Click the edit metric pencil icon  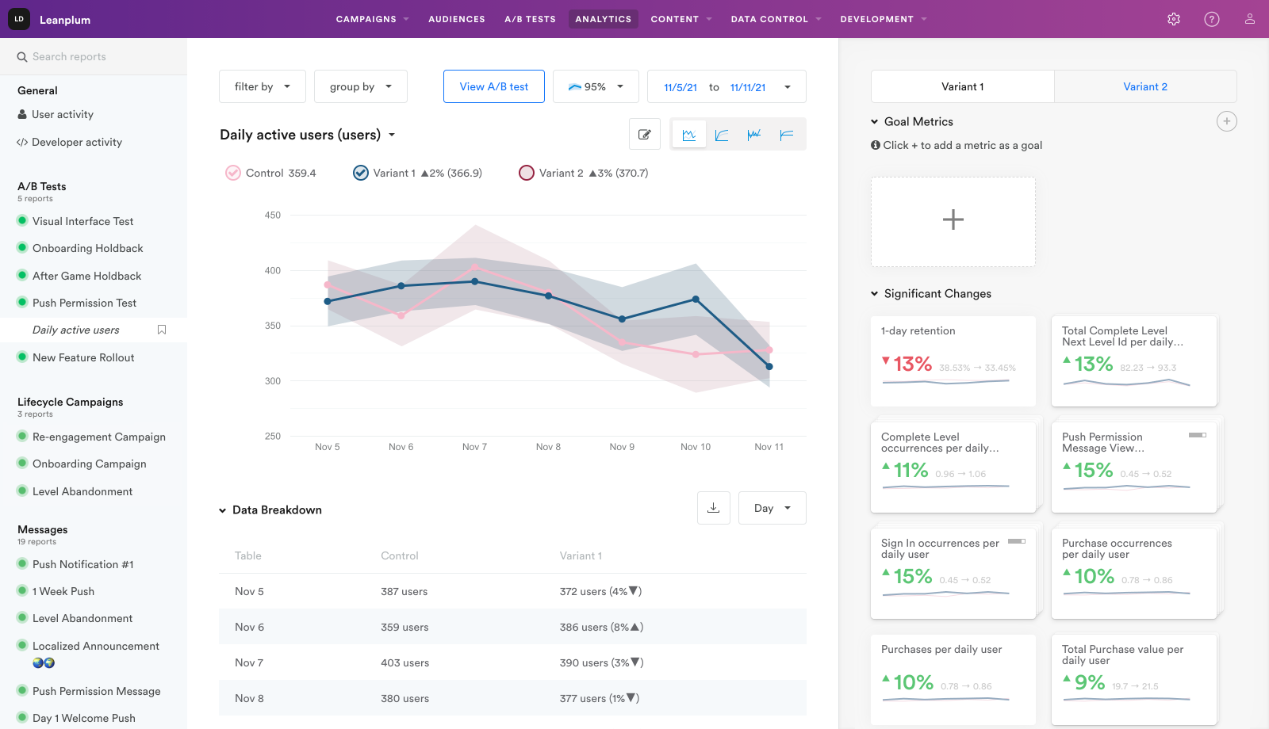(645, 135)
